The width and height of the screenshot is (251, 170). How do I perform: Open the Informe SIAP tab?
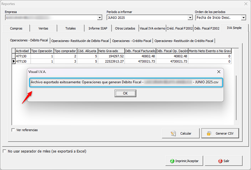(98, 28)
